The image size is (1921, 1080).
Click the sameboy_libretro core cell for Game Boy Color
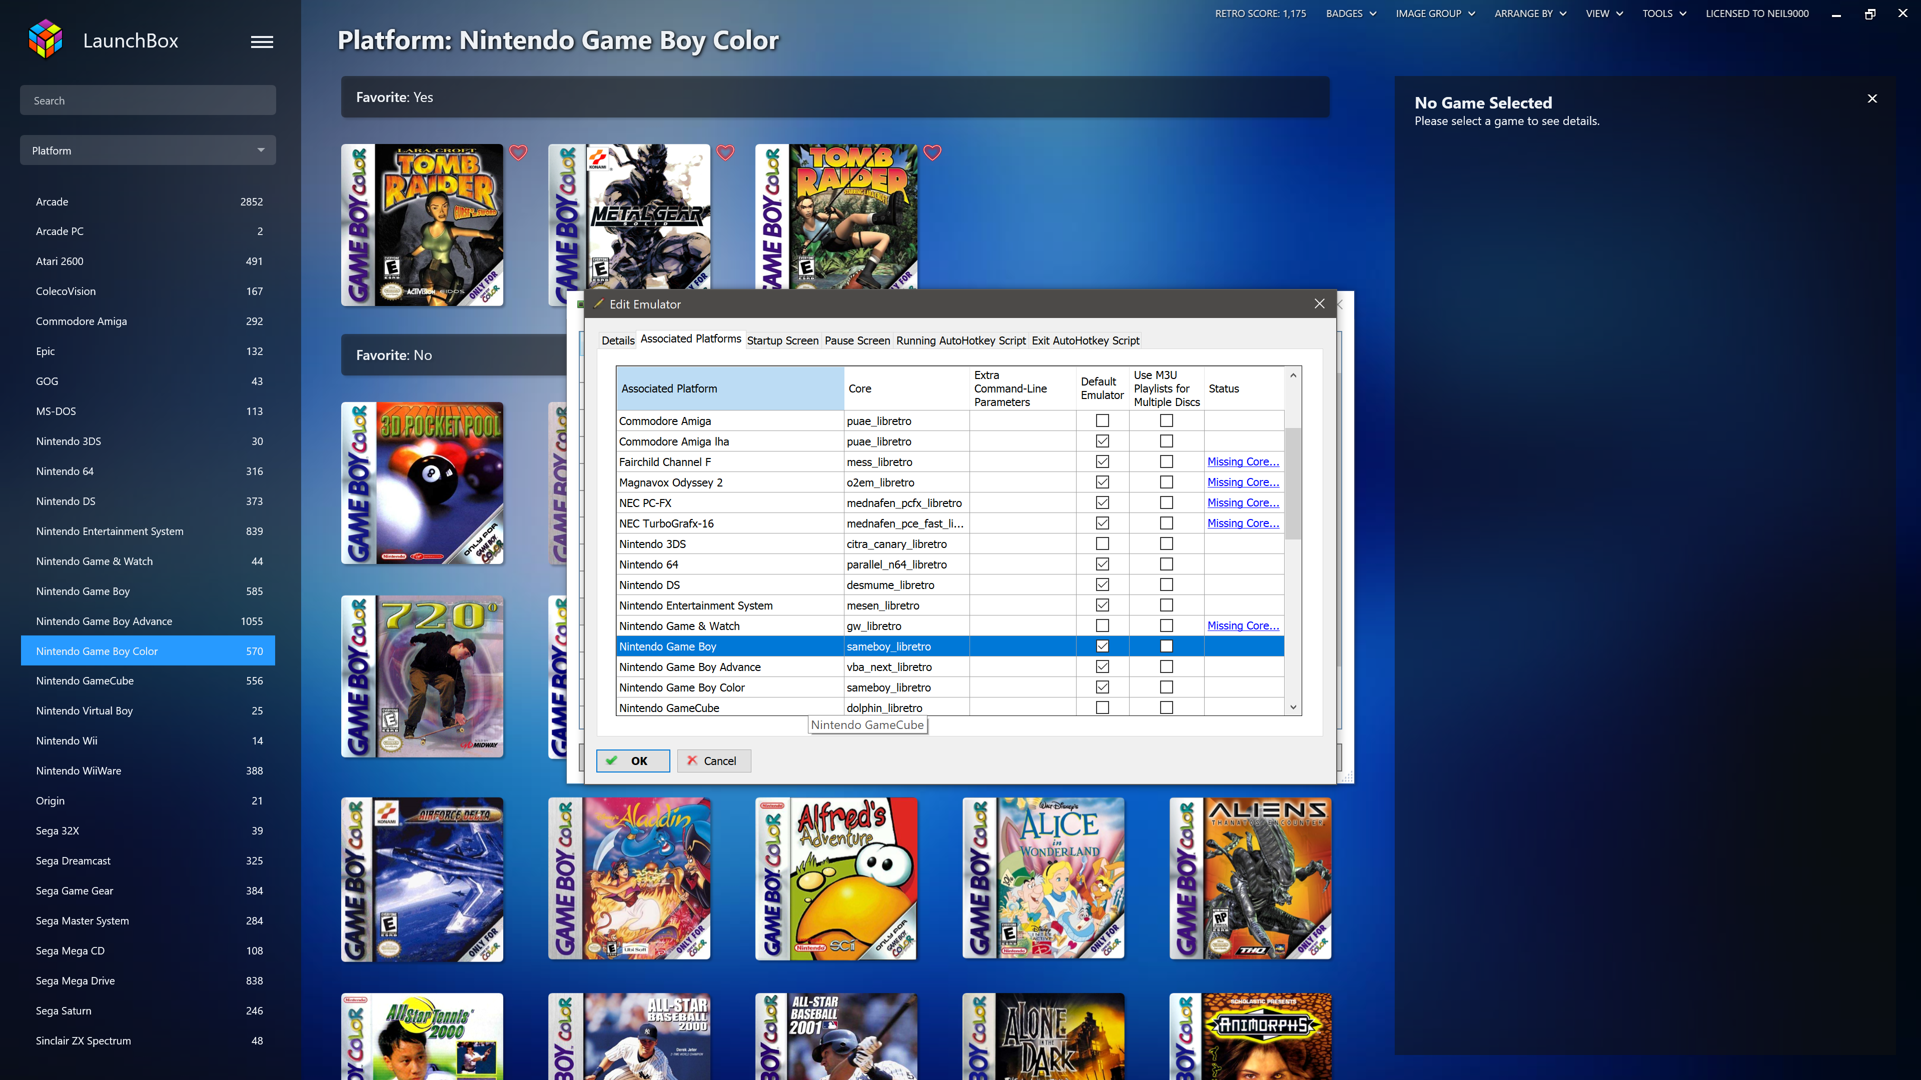[906, 687]
